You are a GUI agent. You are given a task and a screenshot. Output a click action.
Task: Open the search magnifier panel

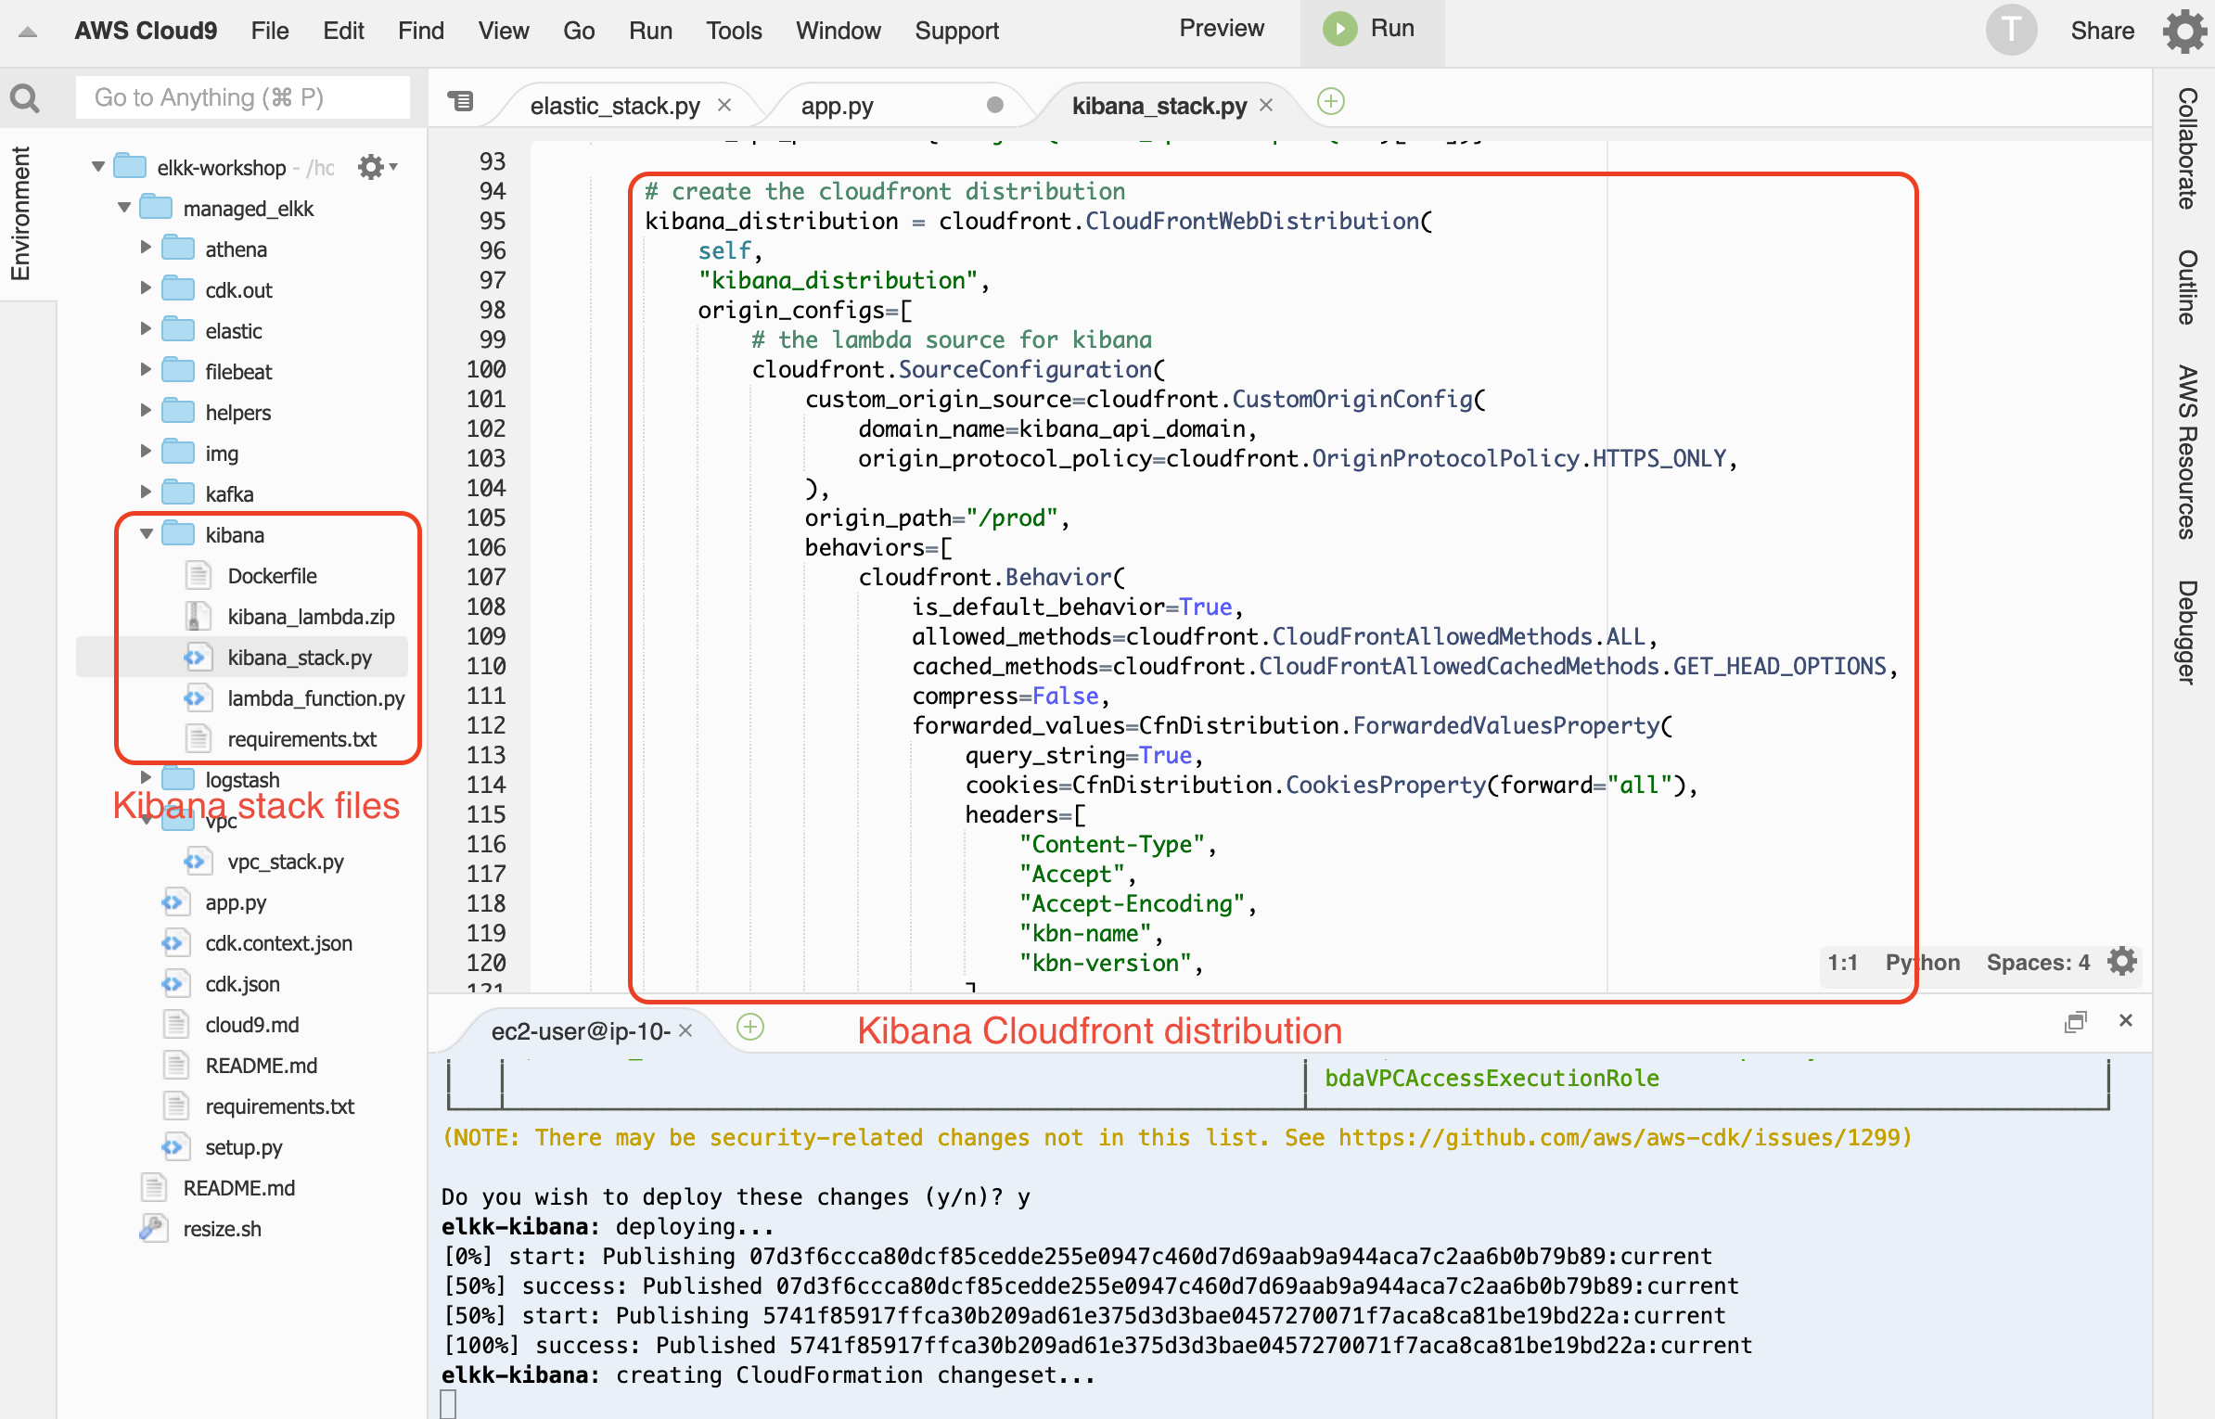[x=25, y=97]
